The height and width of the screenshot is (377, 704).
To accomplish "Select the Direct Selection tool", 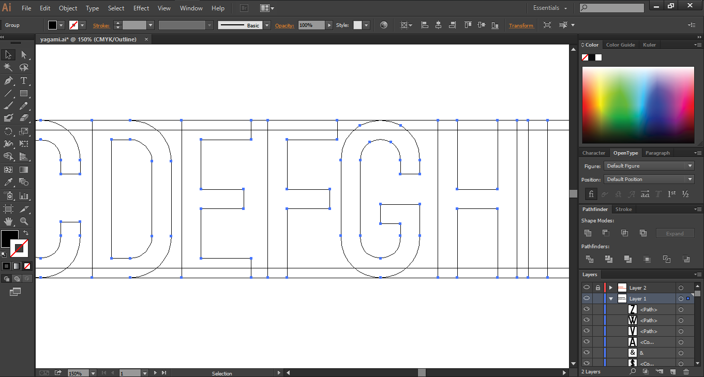I will [x=24, y=55].
